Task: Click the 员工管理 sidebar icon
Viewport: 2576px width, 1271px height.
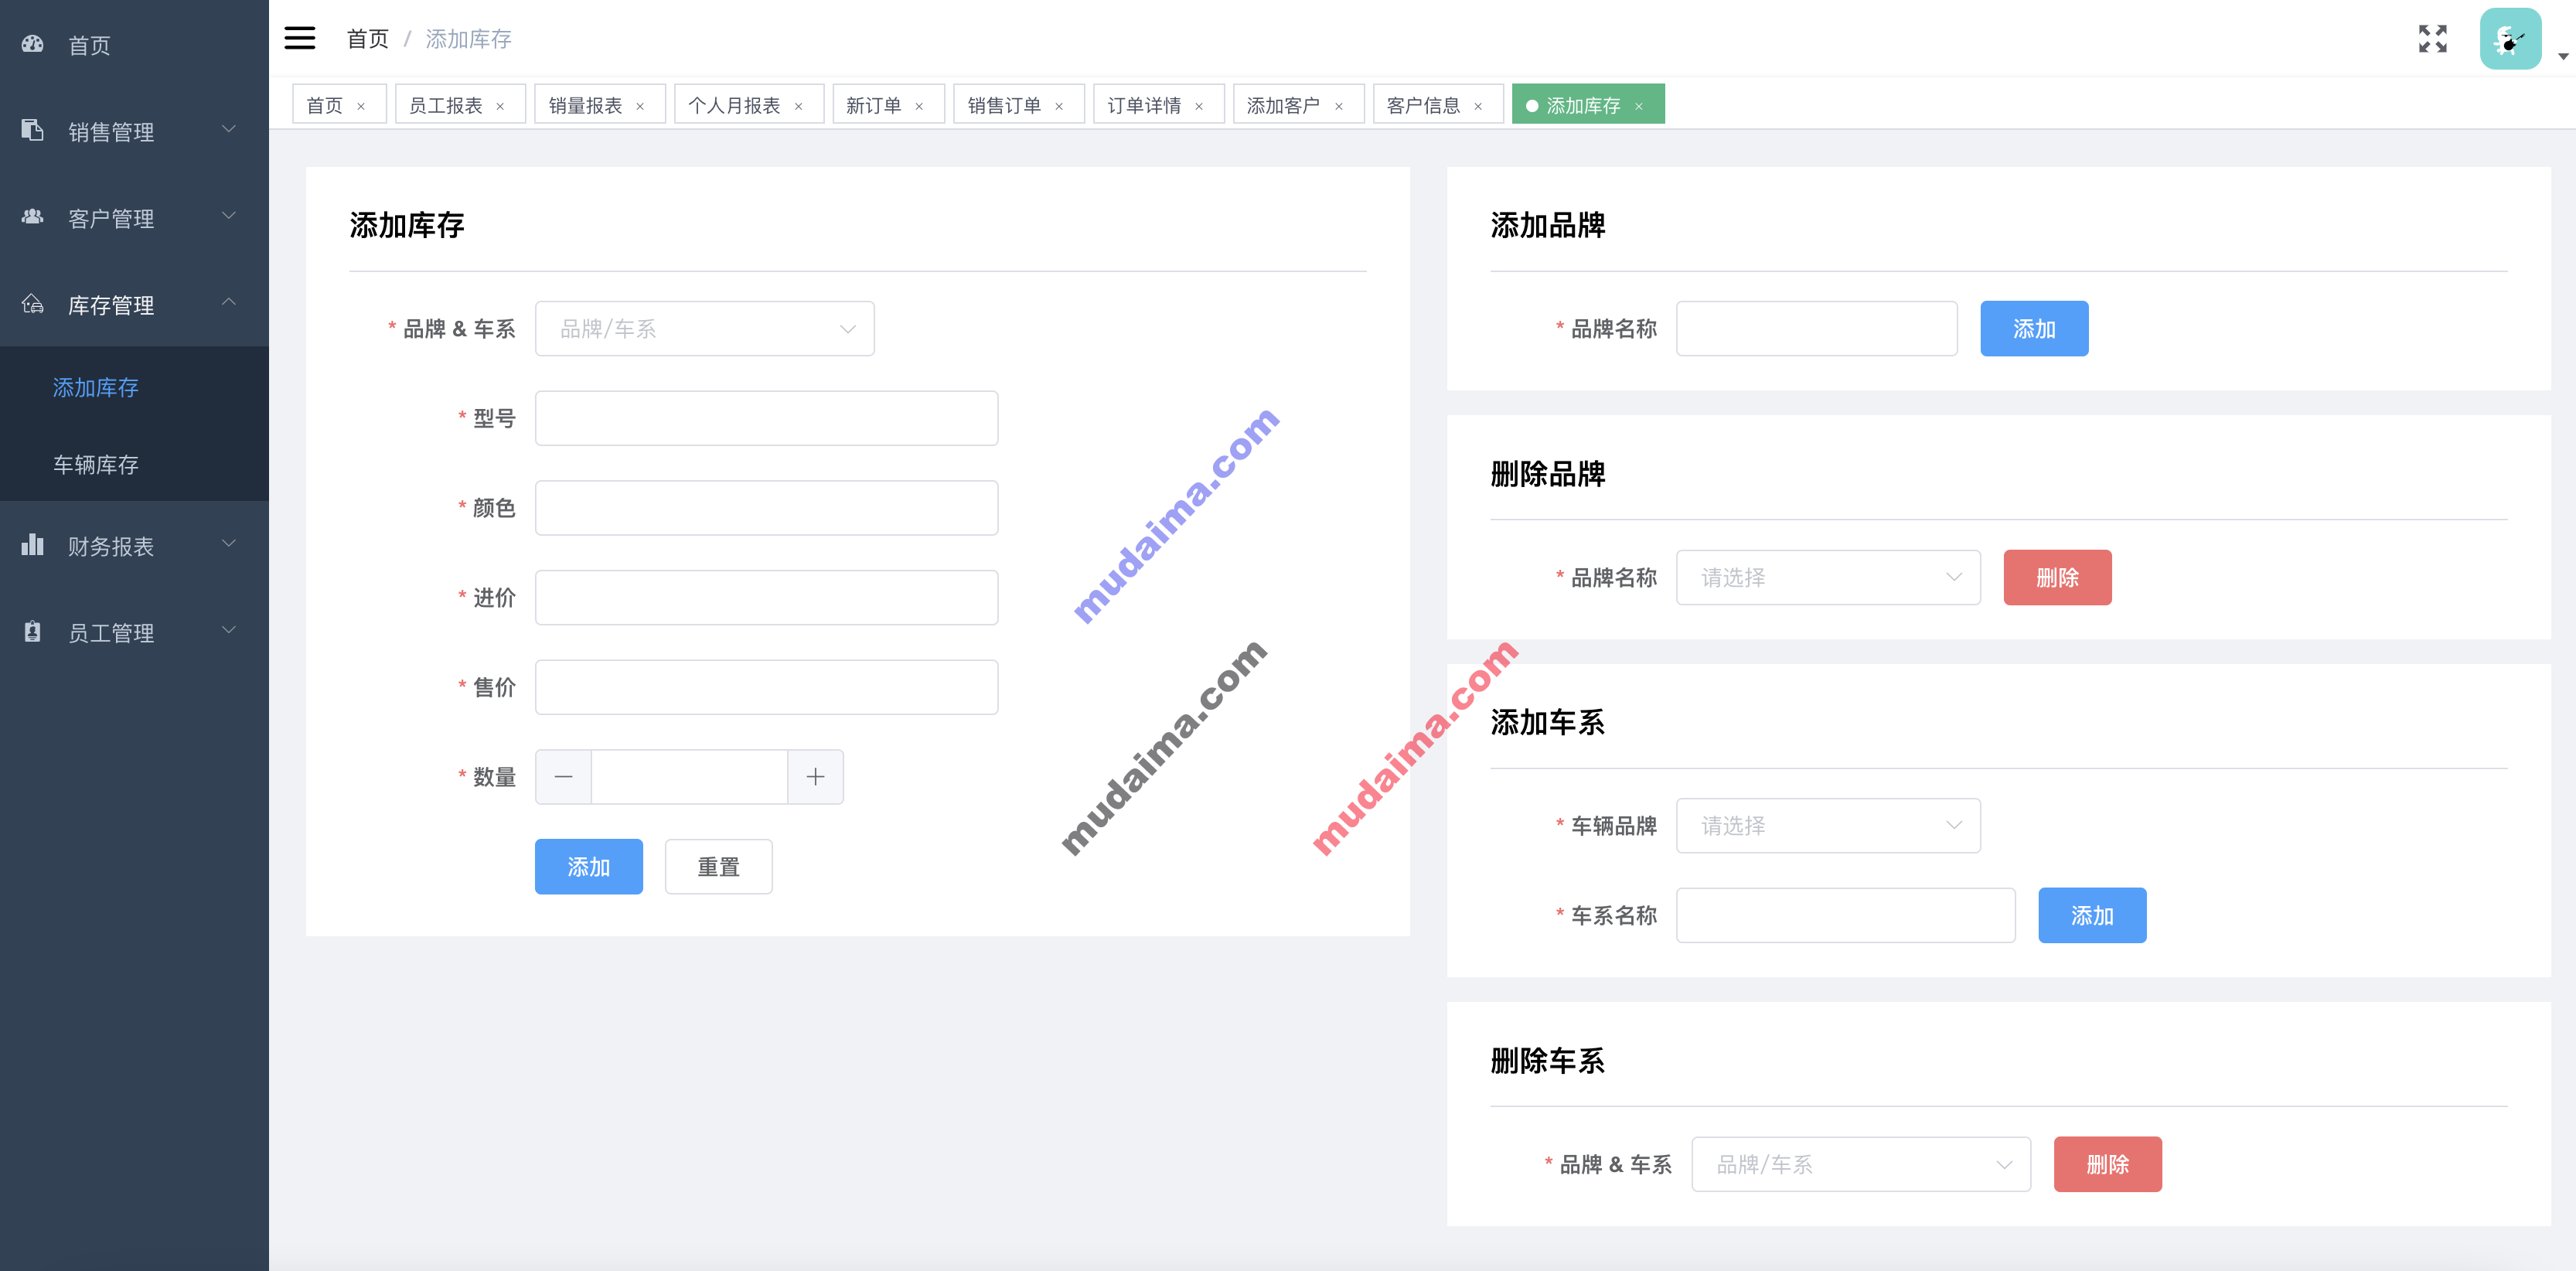Action: [32, 632]
